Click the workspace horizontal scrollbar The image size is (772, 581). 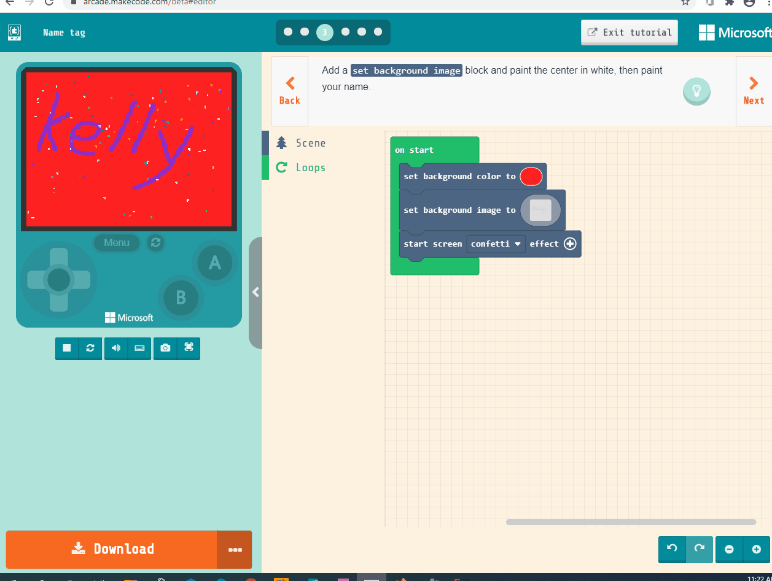click(x=631, y=522)
